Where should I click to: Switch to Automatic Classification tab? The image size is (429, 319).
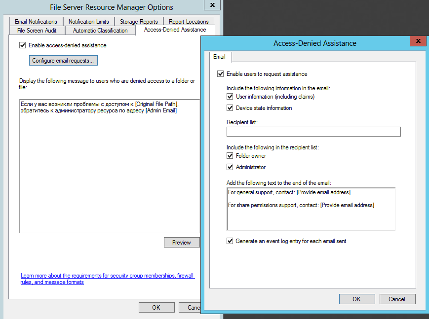[100, 31]
